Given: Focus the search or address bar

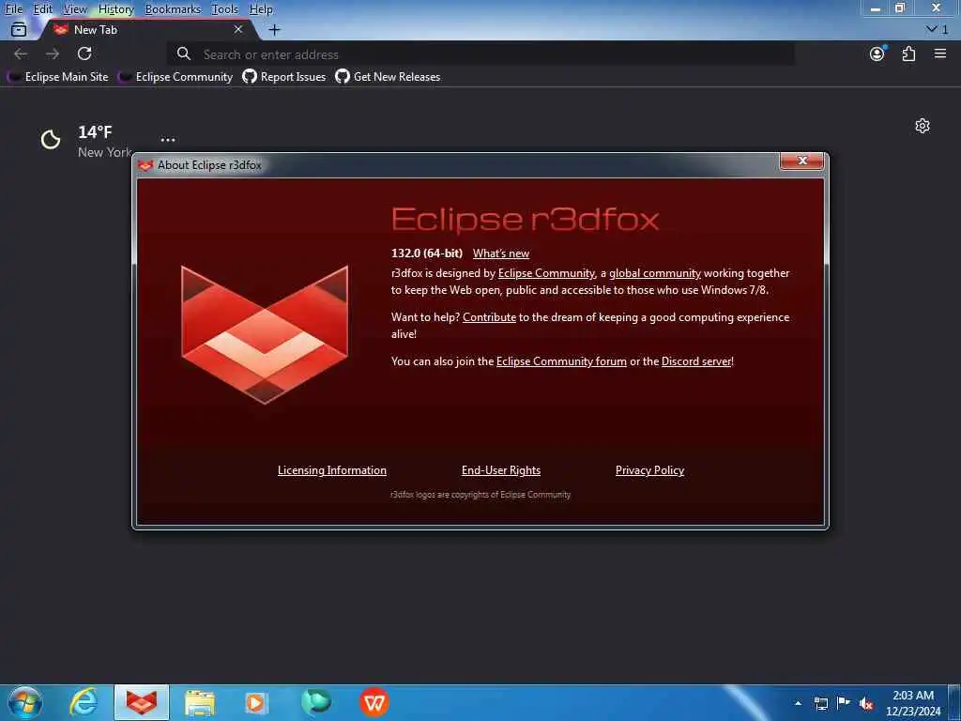Looking at the screenshot, I should (x=481, y=54).
